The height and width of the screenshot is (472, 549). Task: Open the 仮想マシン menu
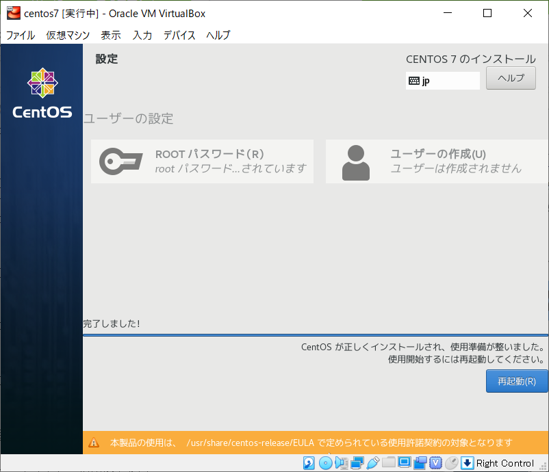click(68, 36)
